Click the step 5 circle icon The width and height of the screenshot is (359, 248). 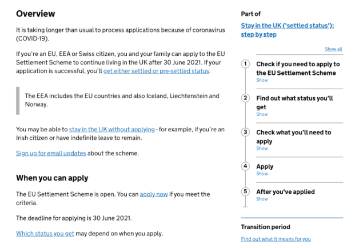pyautogui.click(x=245, y=191)
